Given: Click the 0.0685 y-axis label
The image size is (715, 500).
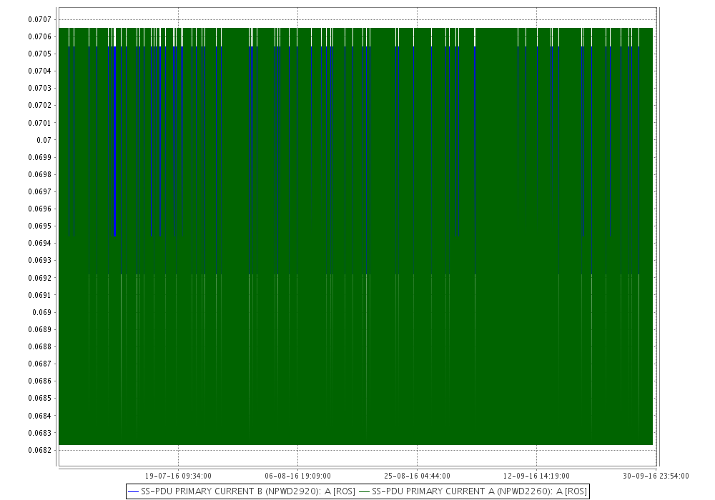Looking at the screenshot, I should 39,399.
